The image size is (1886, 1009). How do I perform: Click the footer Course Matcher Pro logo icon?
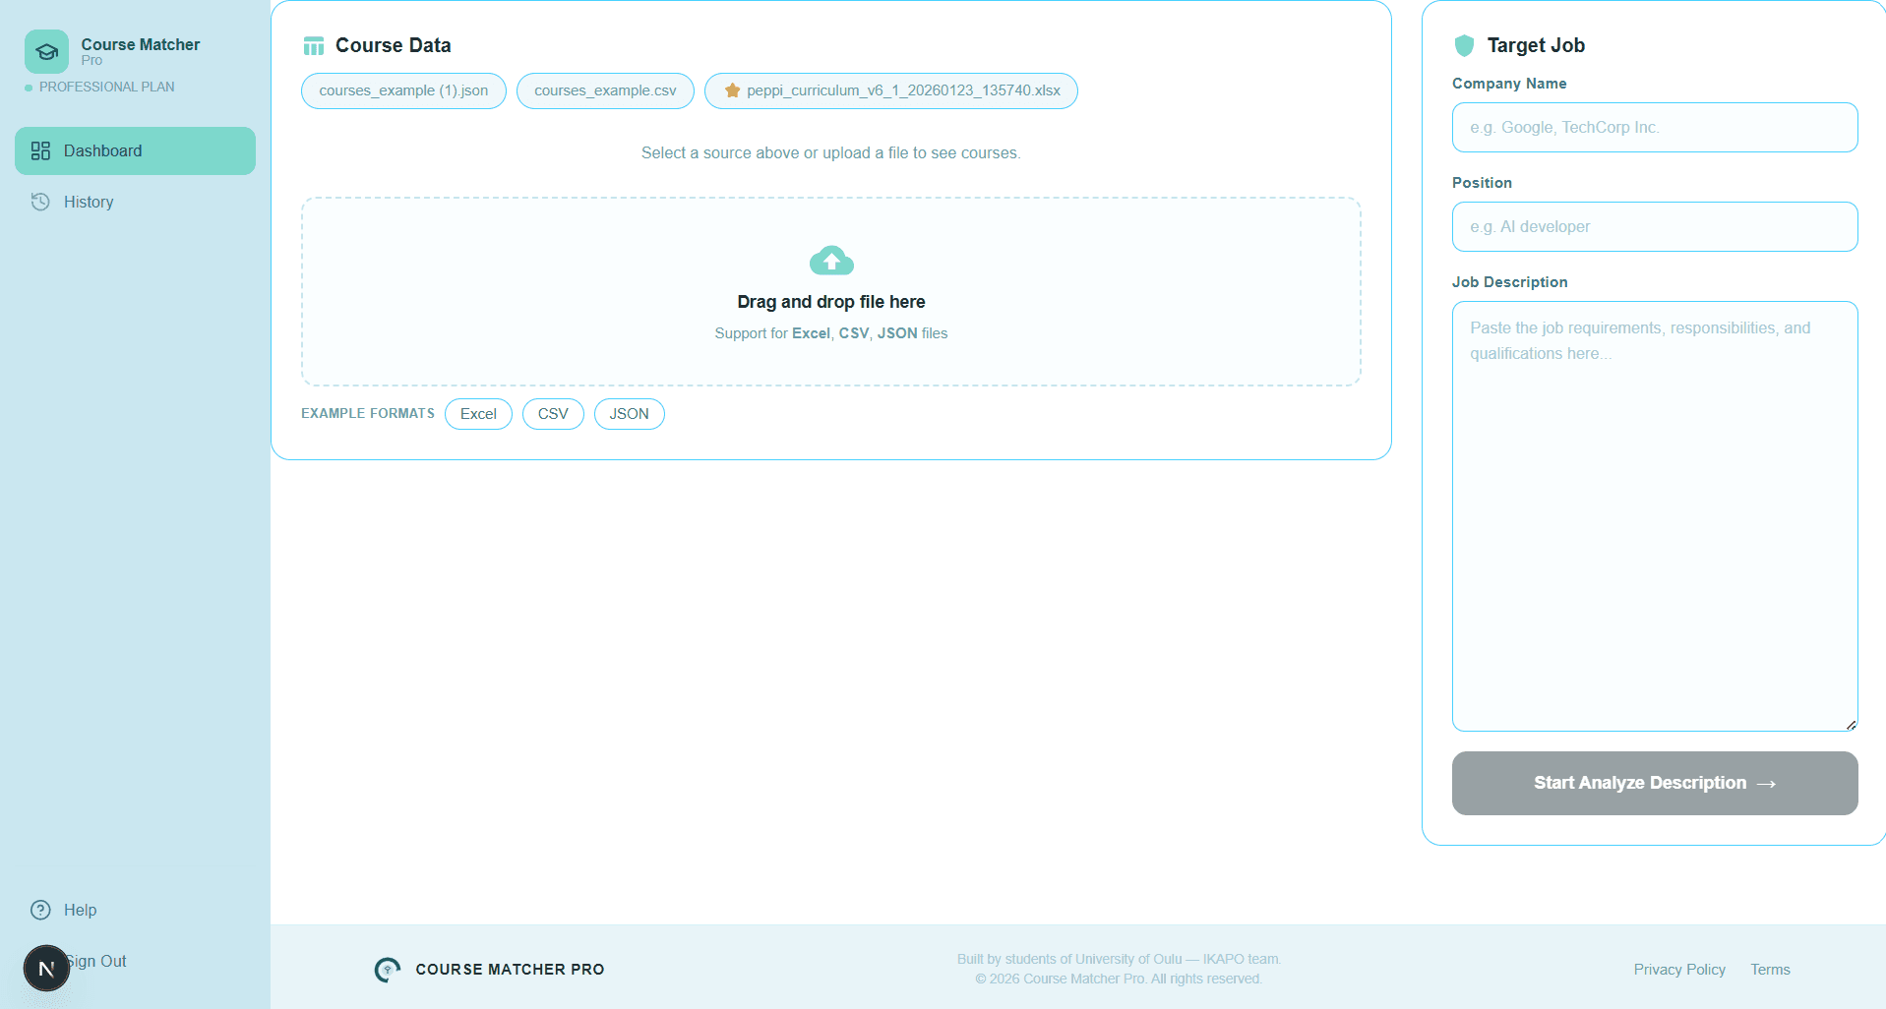click(388, 970)
